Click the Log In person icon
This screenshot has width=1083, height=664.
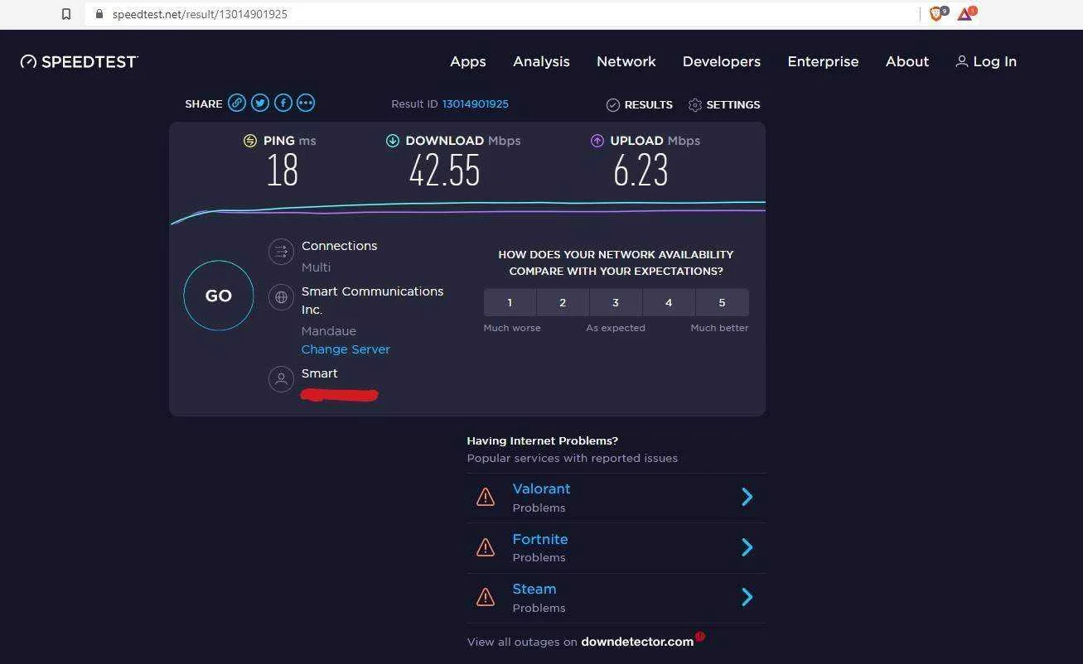pyautogui.click(x=961, y=61)
